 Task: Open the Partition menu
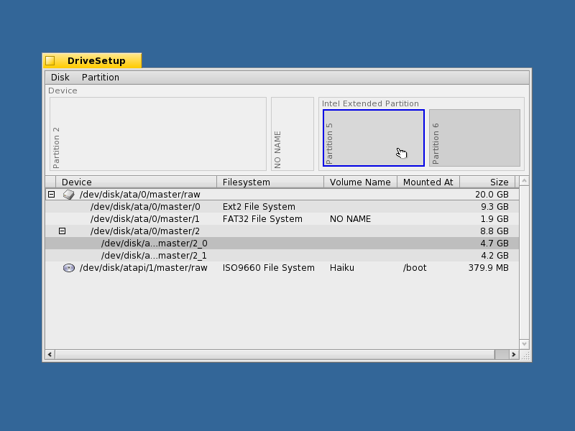tap(100, 77)
